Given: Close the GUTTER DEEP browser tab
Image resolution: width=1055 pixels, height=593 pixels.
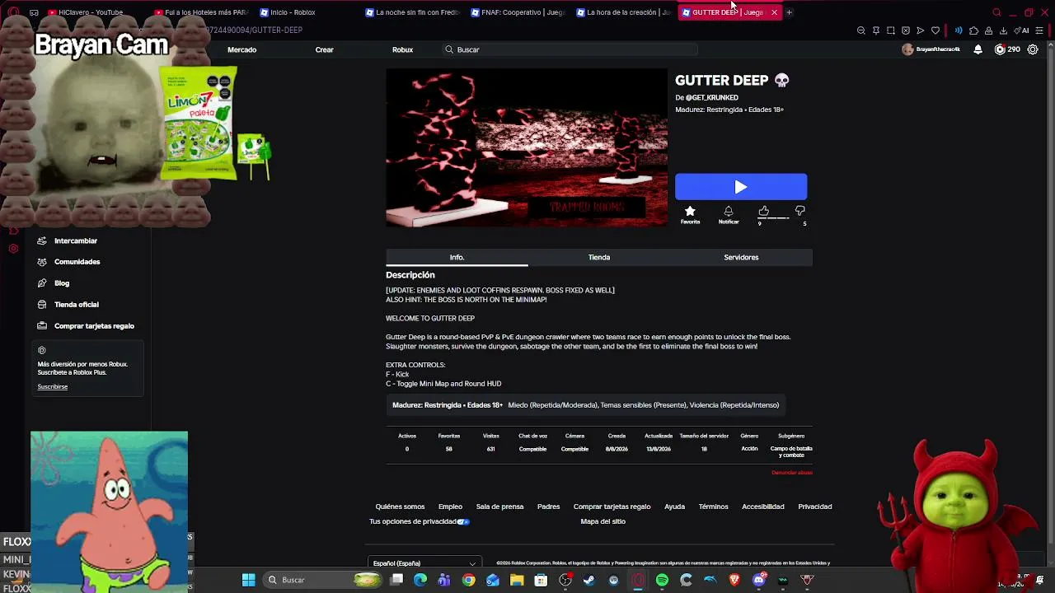Looking at the screenshot, I should (x=774, y=12).
